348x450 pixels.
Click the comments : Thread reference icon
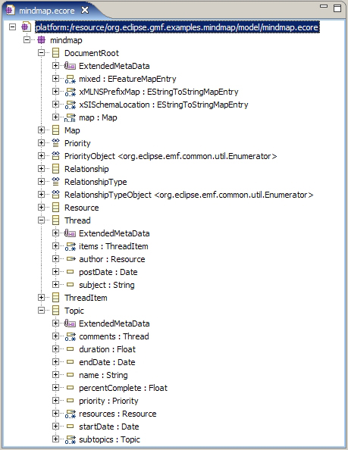70,336
